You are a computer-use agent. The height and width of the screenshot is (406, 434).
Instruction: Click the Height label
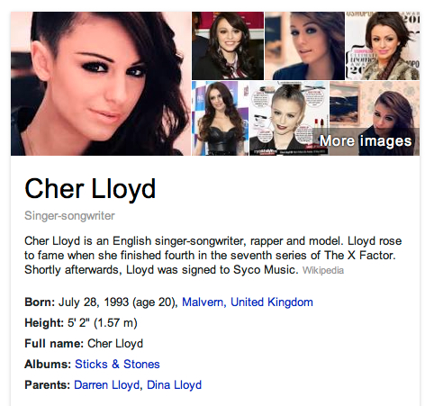pos(44,322)
